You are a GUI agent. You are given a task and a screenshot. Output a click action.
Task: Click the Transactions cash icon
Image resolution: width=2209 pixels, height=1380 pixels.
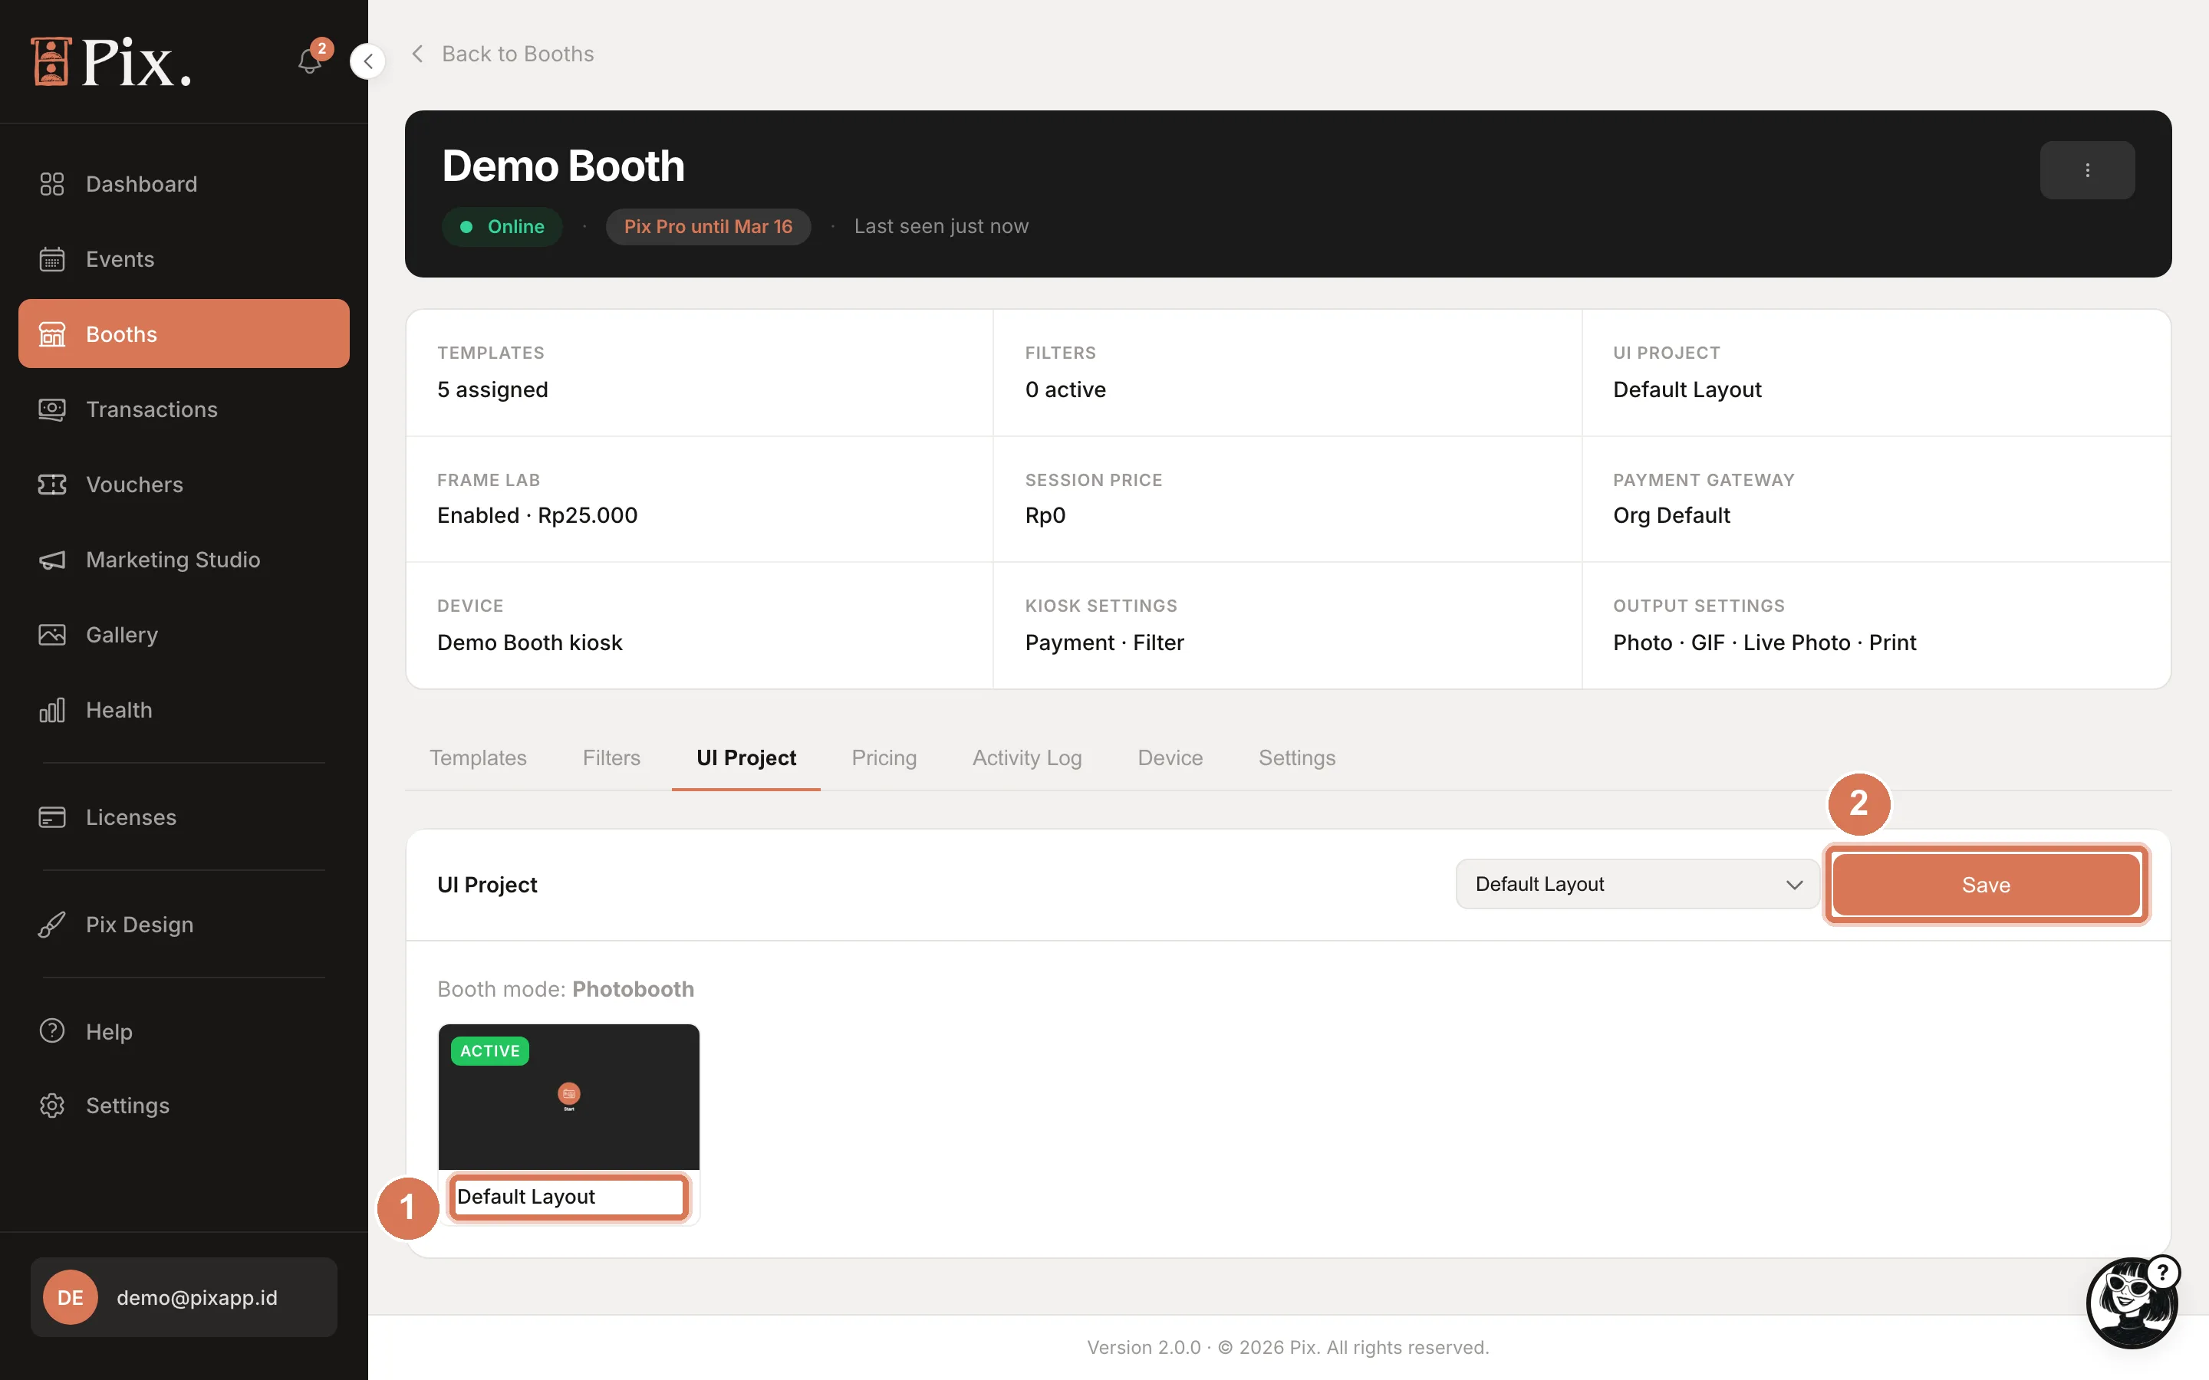(52, 410)
